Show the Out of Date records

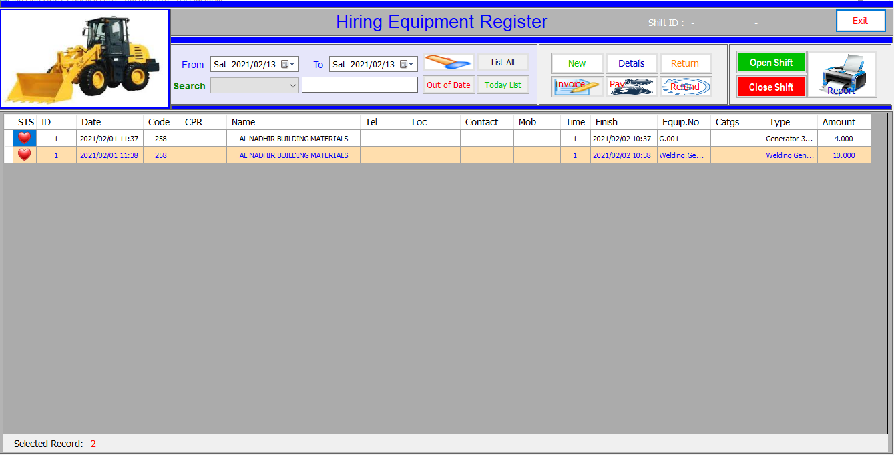[x=449, y=85]
